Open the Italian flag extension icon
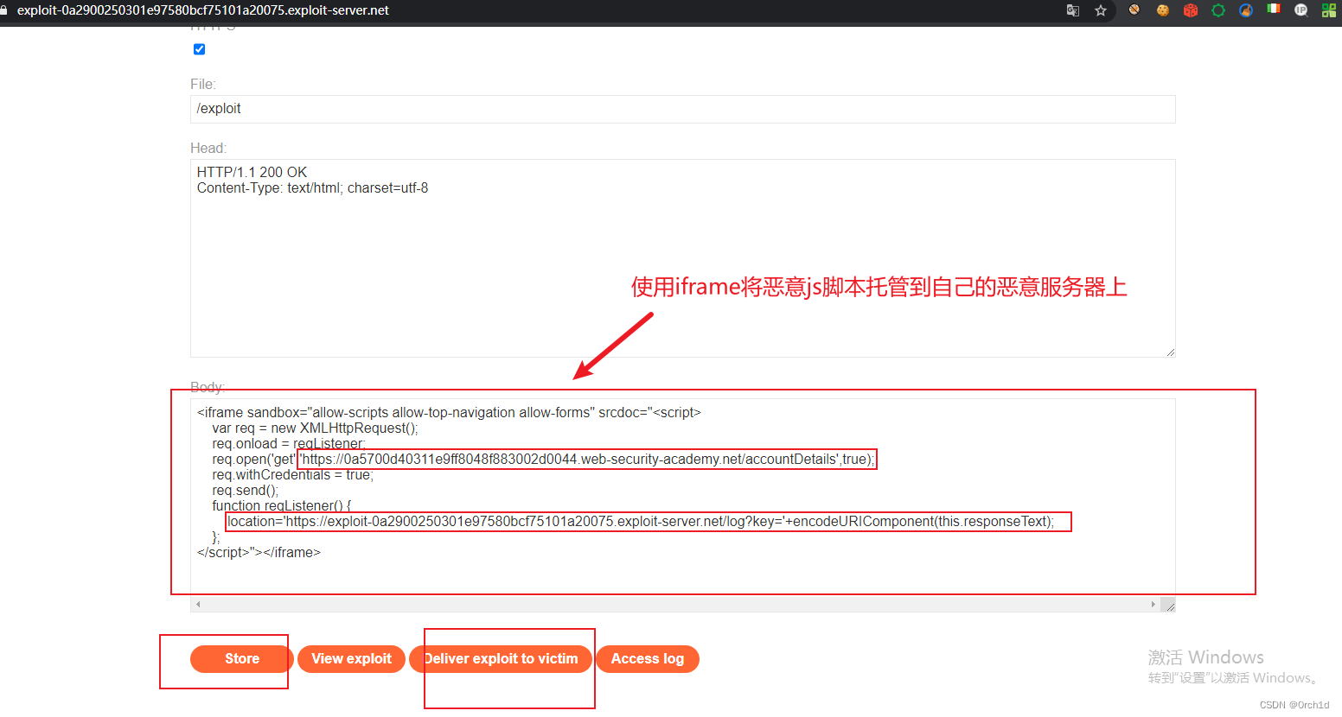This screenshot has height=717, width=1342. coord(1274,9)
